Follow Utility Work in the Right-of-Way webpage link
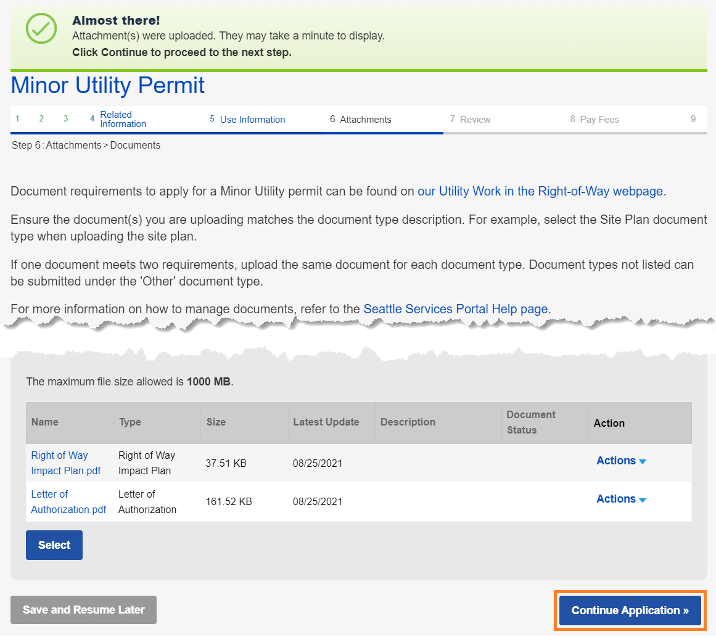The height and width of the screenshot is (637, 716). pos(540,191)
